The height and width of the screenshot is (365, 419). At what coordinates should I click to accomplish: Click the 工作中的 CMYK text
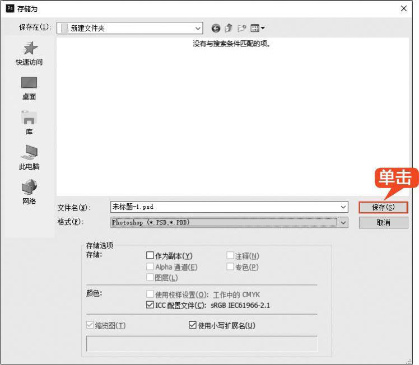[236, 295]
